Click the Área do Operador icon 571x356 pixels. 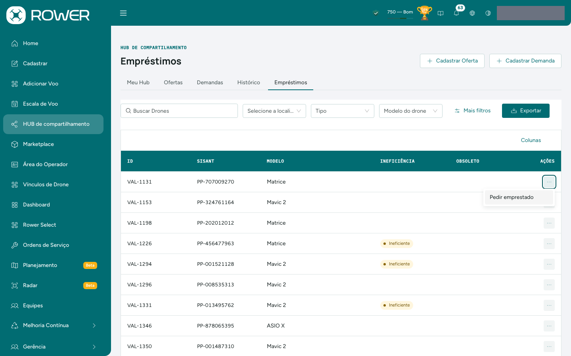point(15,164)
